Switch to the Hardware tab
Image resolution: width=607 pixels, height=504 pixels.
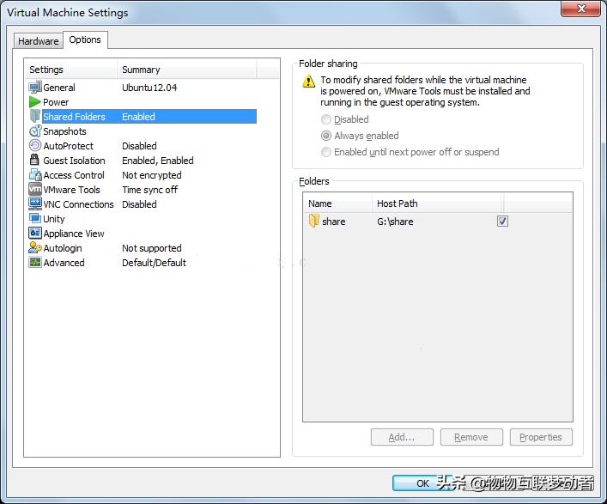39,41
